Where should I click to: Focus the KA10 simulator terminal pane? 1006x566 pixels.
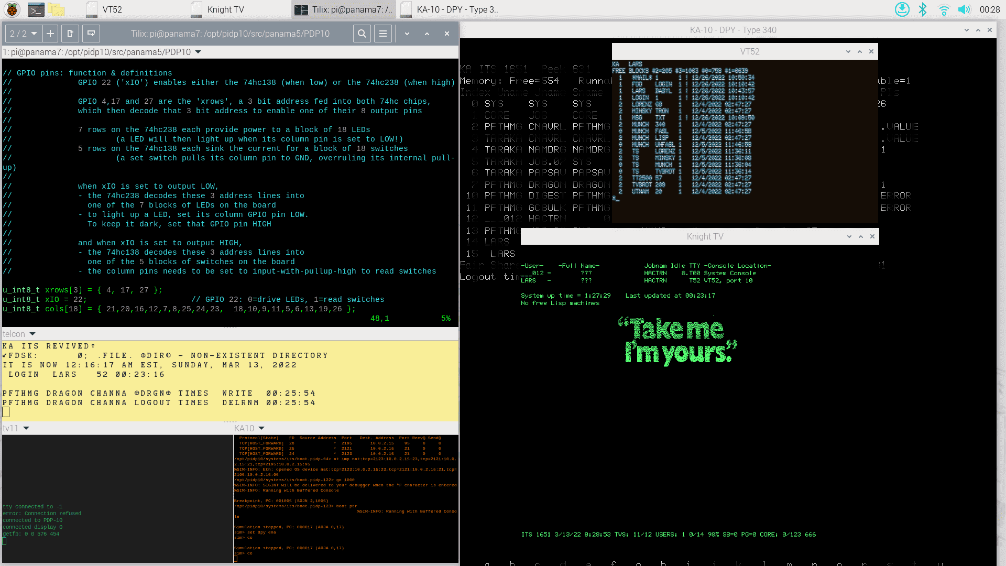click(346, 498)
